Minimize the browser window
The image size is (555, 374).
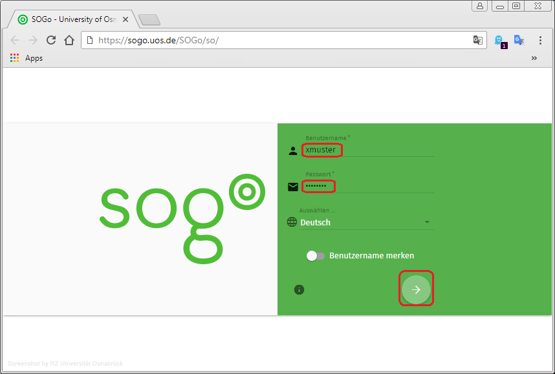click(500, 6)
